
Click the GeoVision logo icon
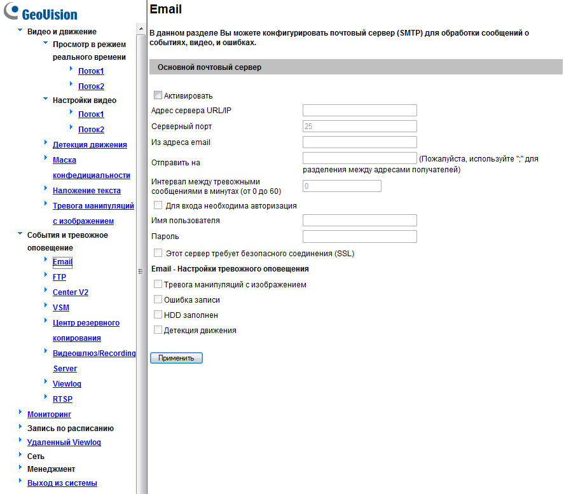pyautogui.click(x=11, y=12)
